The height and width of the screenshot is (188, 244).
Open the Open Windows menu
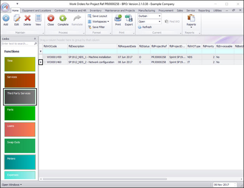pyautogui.click(x=12, y=184)
